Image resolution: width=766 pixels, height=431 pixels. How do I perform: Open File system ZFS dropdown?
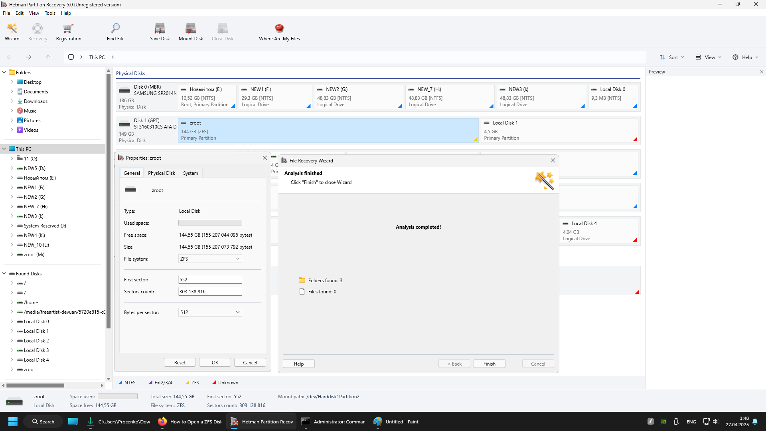pos(210,259)
